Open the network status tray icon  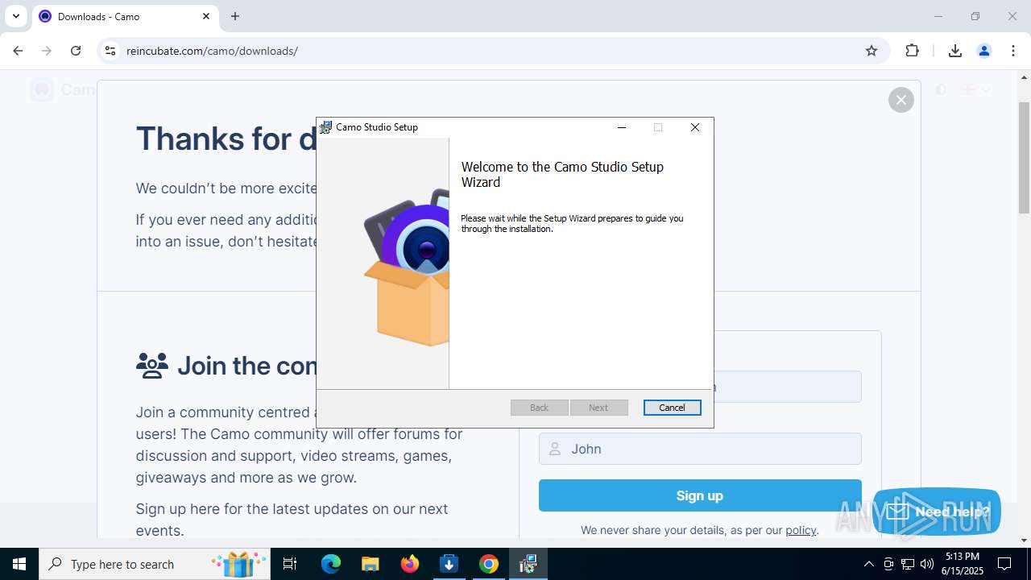[x=908, y=564]
